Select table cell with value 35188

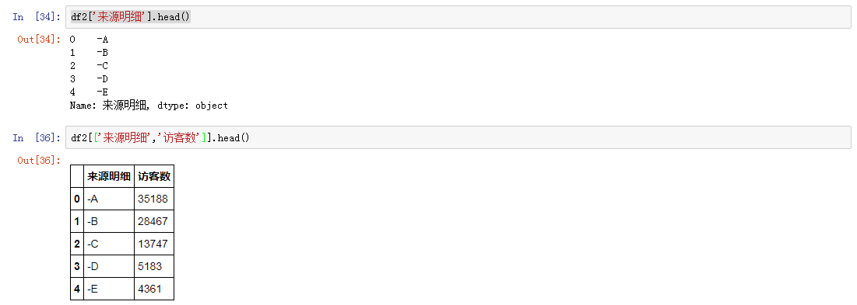pyautogui.click(x=154, y=199)
